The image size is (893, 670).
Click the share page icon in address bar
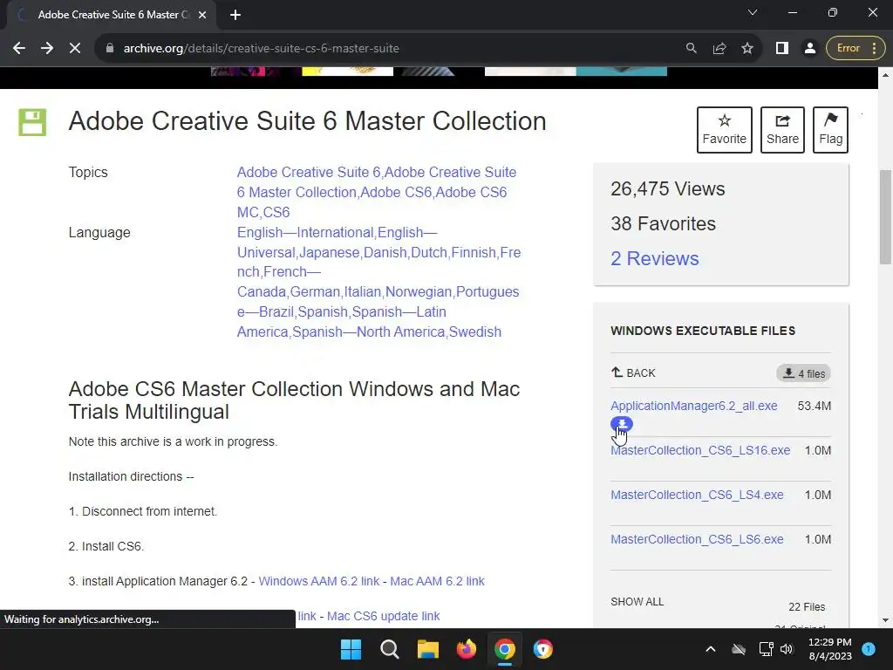(x=719, y=49)
